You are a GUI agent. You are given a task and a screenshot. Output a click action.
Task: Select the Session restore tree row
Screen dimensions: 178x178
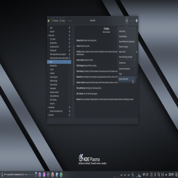59,92
